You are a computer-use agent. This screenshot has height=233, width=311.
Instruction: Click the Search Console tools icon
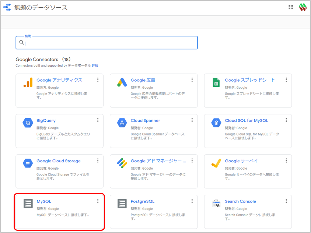coord(216,204)
